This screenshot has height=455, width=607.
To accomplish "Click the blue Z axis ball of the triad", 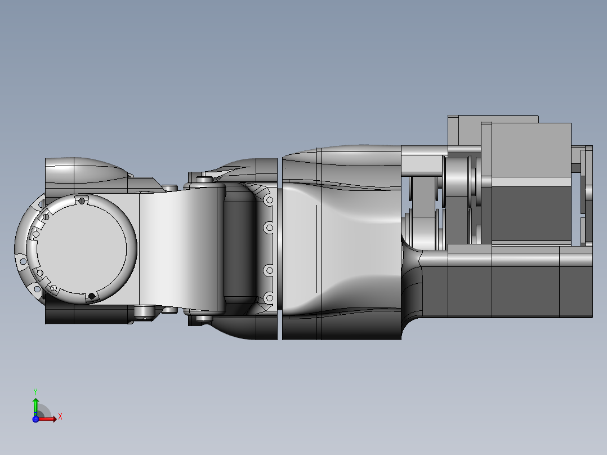I will [35, 419].
